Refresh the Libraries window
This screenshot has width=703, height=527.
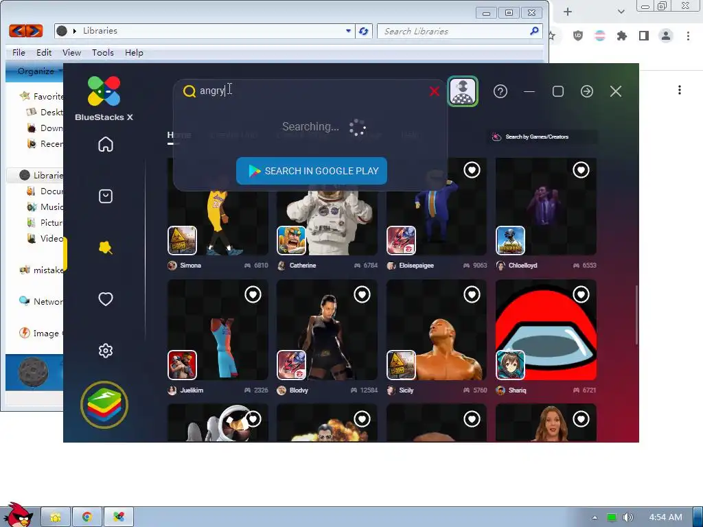(x=364, y=31)
